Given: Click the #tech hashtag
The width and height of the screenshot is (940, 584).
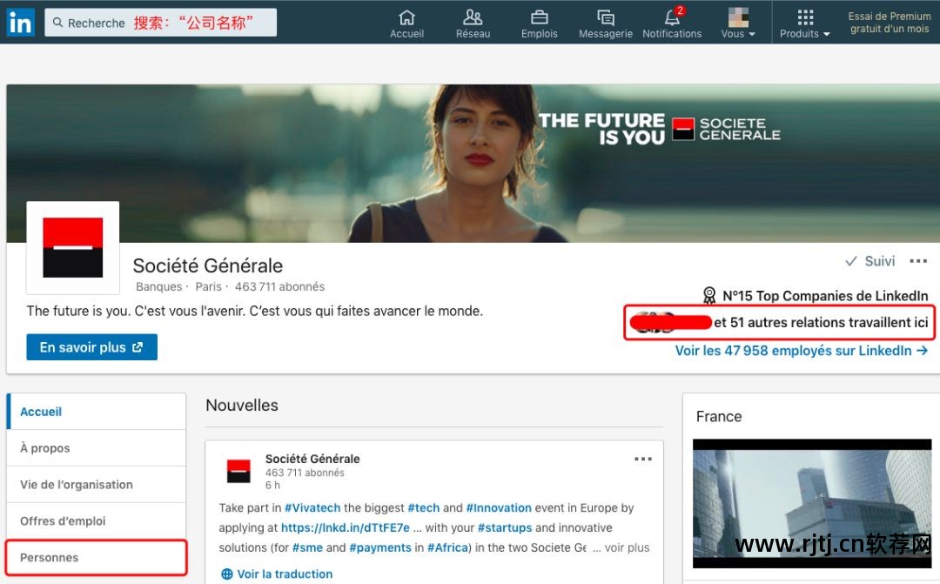Looking at the screenshot, I should coord(423,508).
